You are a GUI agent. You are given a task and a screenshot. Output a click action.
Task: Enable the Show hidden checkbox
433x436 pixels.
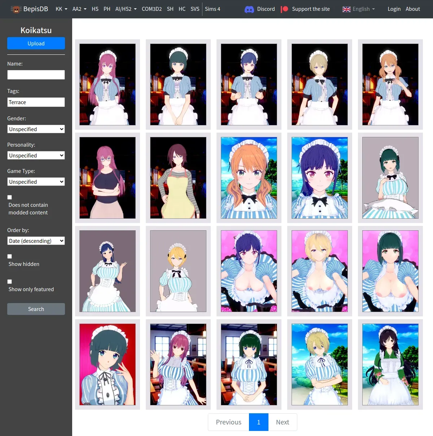10,256
